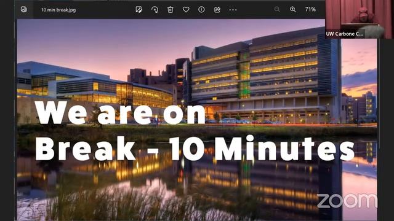The image size is (394, 221).
Task: Open the Photos app gallery icon
Action: (x=24, y=10)
